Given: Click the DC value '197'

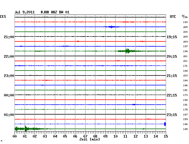Looking at the screenshot, I should pos(186,46).
